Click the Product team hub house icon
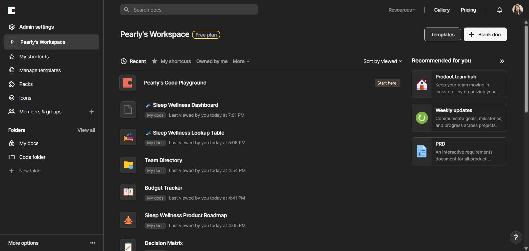Screen dimensions: 529x251 [422, 84]
